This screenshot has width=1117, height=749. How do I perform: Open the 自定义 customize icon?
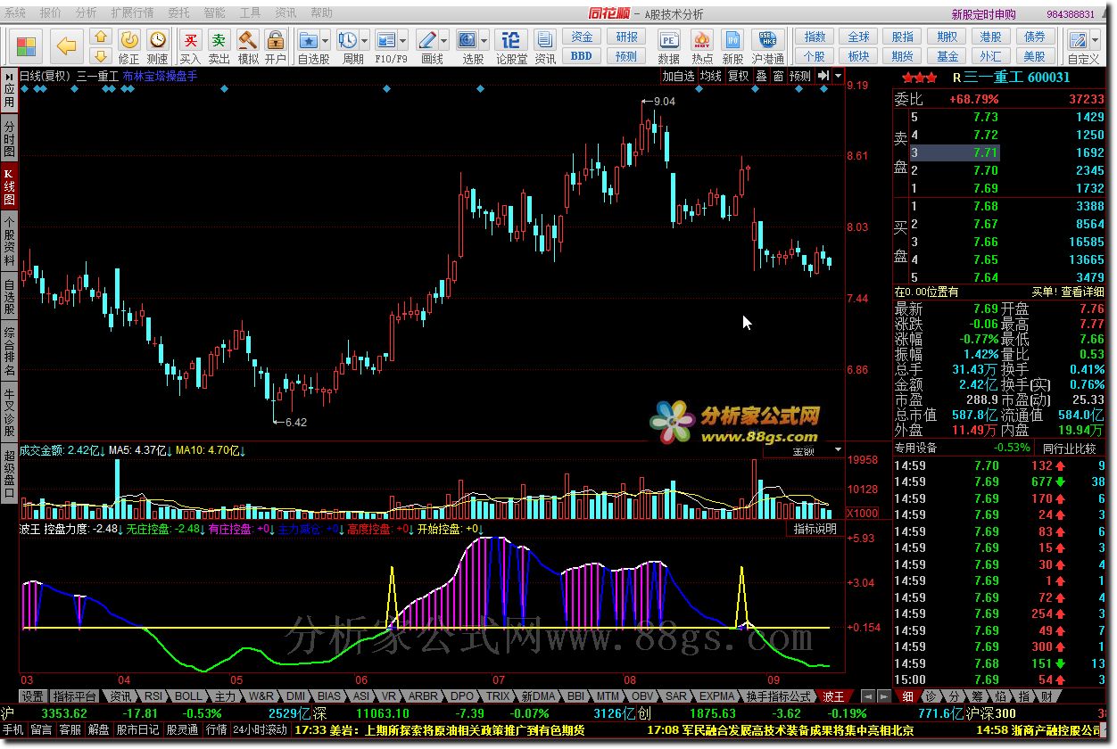click(x=1080, y=41)
